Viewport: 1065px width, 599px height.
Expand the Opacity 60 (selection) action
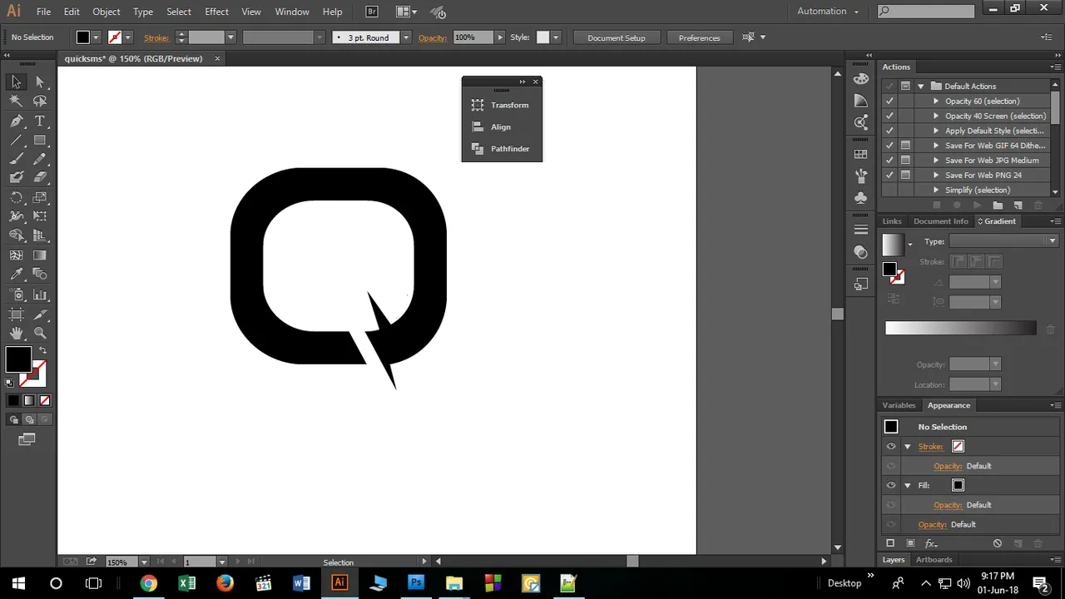click(936, 101)
